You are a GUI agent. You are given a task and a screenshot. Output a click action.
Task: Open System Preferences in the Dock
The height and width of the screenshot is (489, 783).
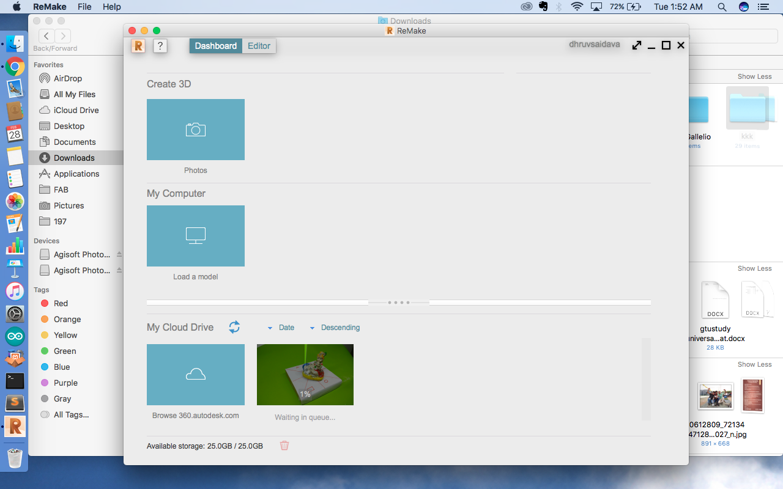(15, 314)
